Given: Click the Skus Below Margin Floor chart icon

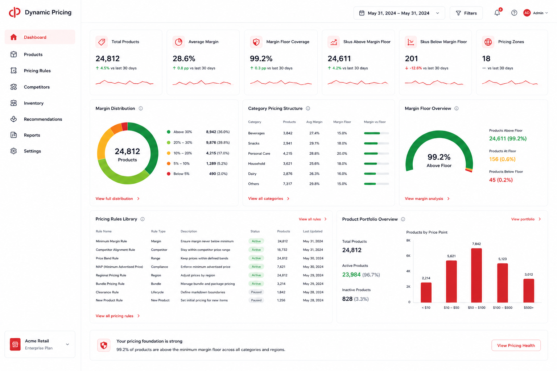Looking at the screenshot, I should pyautogui.click(x=411, y=42).
